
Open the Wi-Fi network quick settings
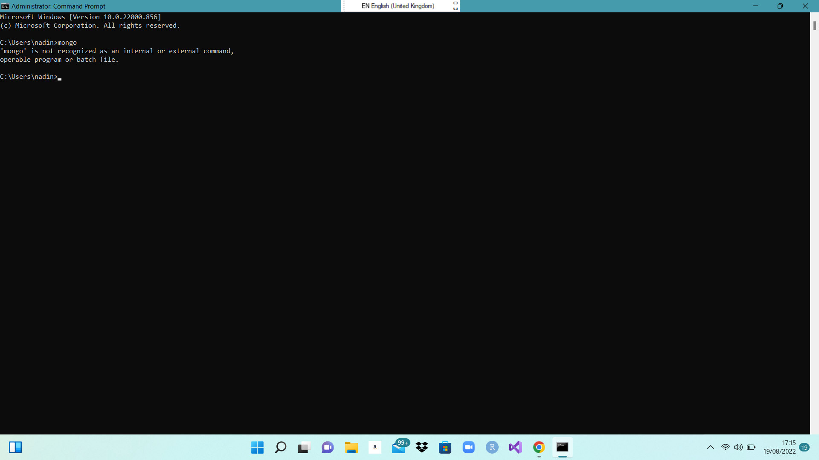(725, 447)
